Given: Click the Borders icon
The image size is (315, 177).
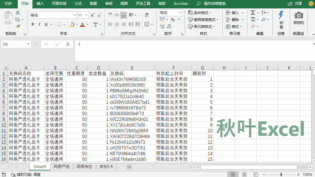Looking at the screenshot, I should pyautogui.click(x=59, y=24).
